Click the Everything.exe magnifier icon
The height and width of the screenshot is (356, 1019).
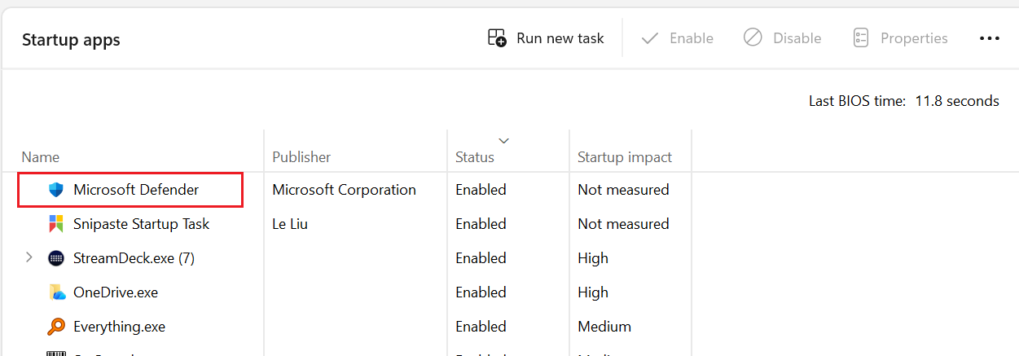pos(56,327)
